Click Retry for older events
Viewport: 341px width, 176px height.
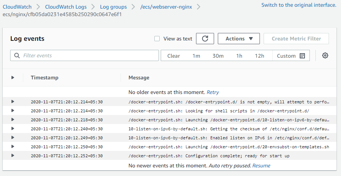(213, 92)
